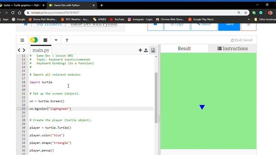Click code line wn = turtle.Screen()
The height and width of the screenshot is (155, 276).
47,101
